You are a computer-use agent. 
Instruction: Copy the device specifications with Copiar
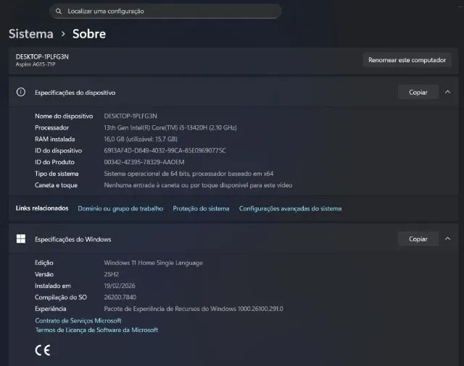coord(418,93)
